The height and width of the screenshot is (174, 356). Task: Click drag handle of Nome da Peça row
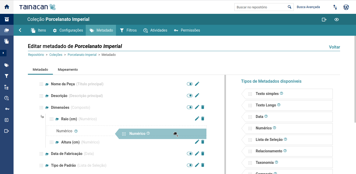41,84
